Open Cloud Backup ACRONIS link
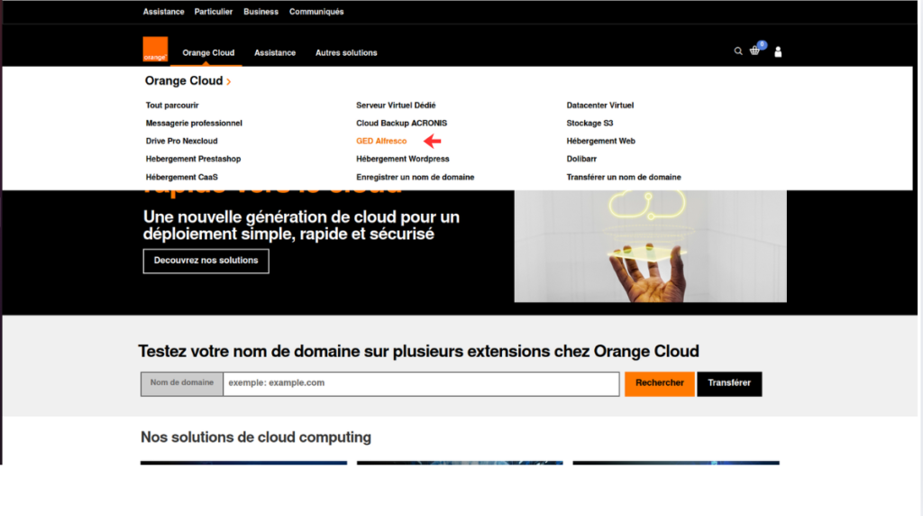Image resolution: width=923 pixels, height=516 pixels. coord(401,124)
